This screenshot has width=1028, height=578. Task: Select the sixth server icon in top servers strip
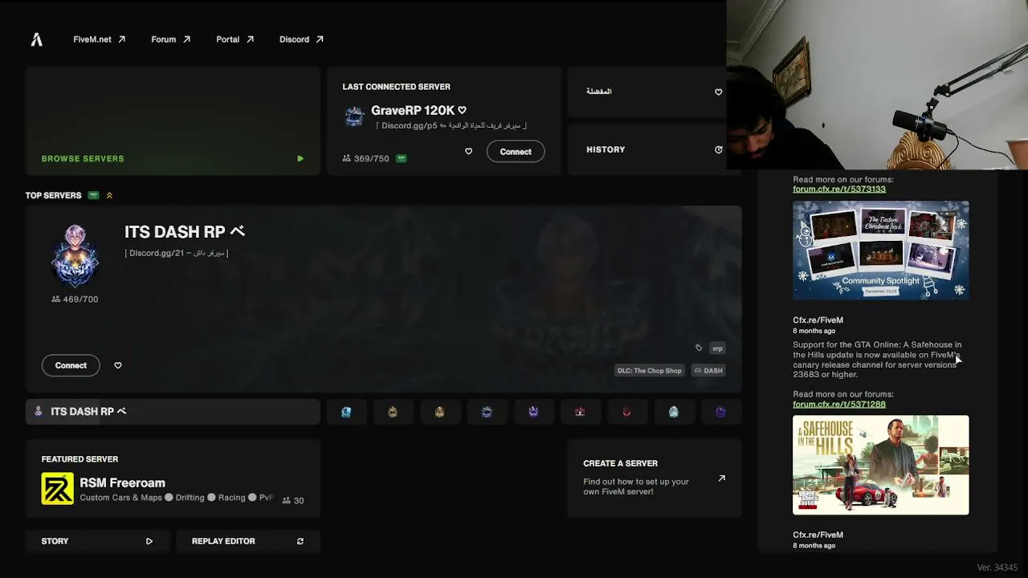coord(580,412)
